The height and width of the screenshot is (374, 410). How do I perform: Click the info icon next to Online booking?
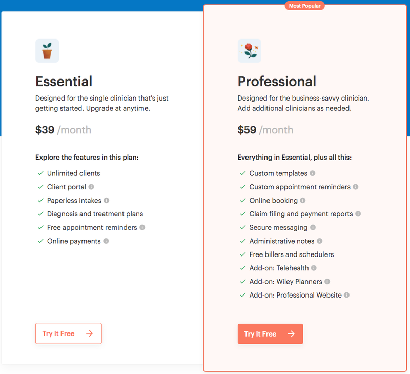click(303, 201)
